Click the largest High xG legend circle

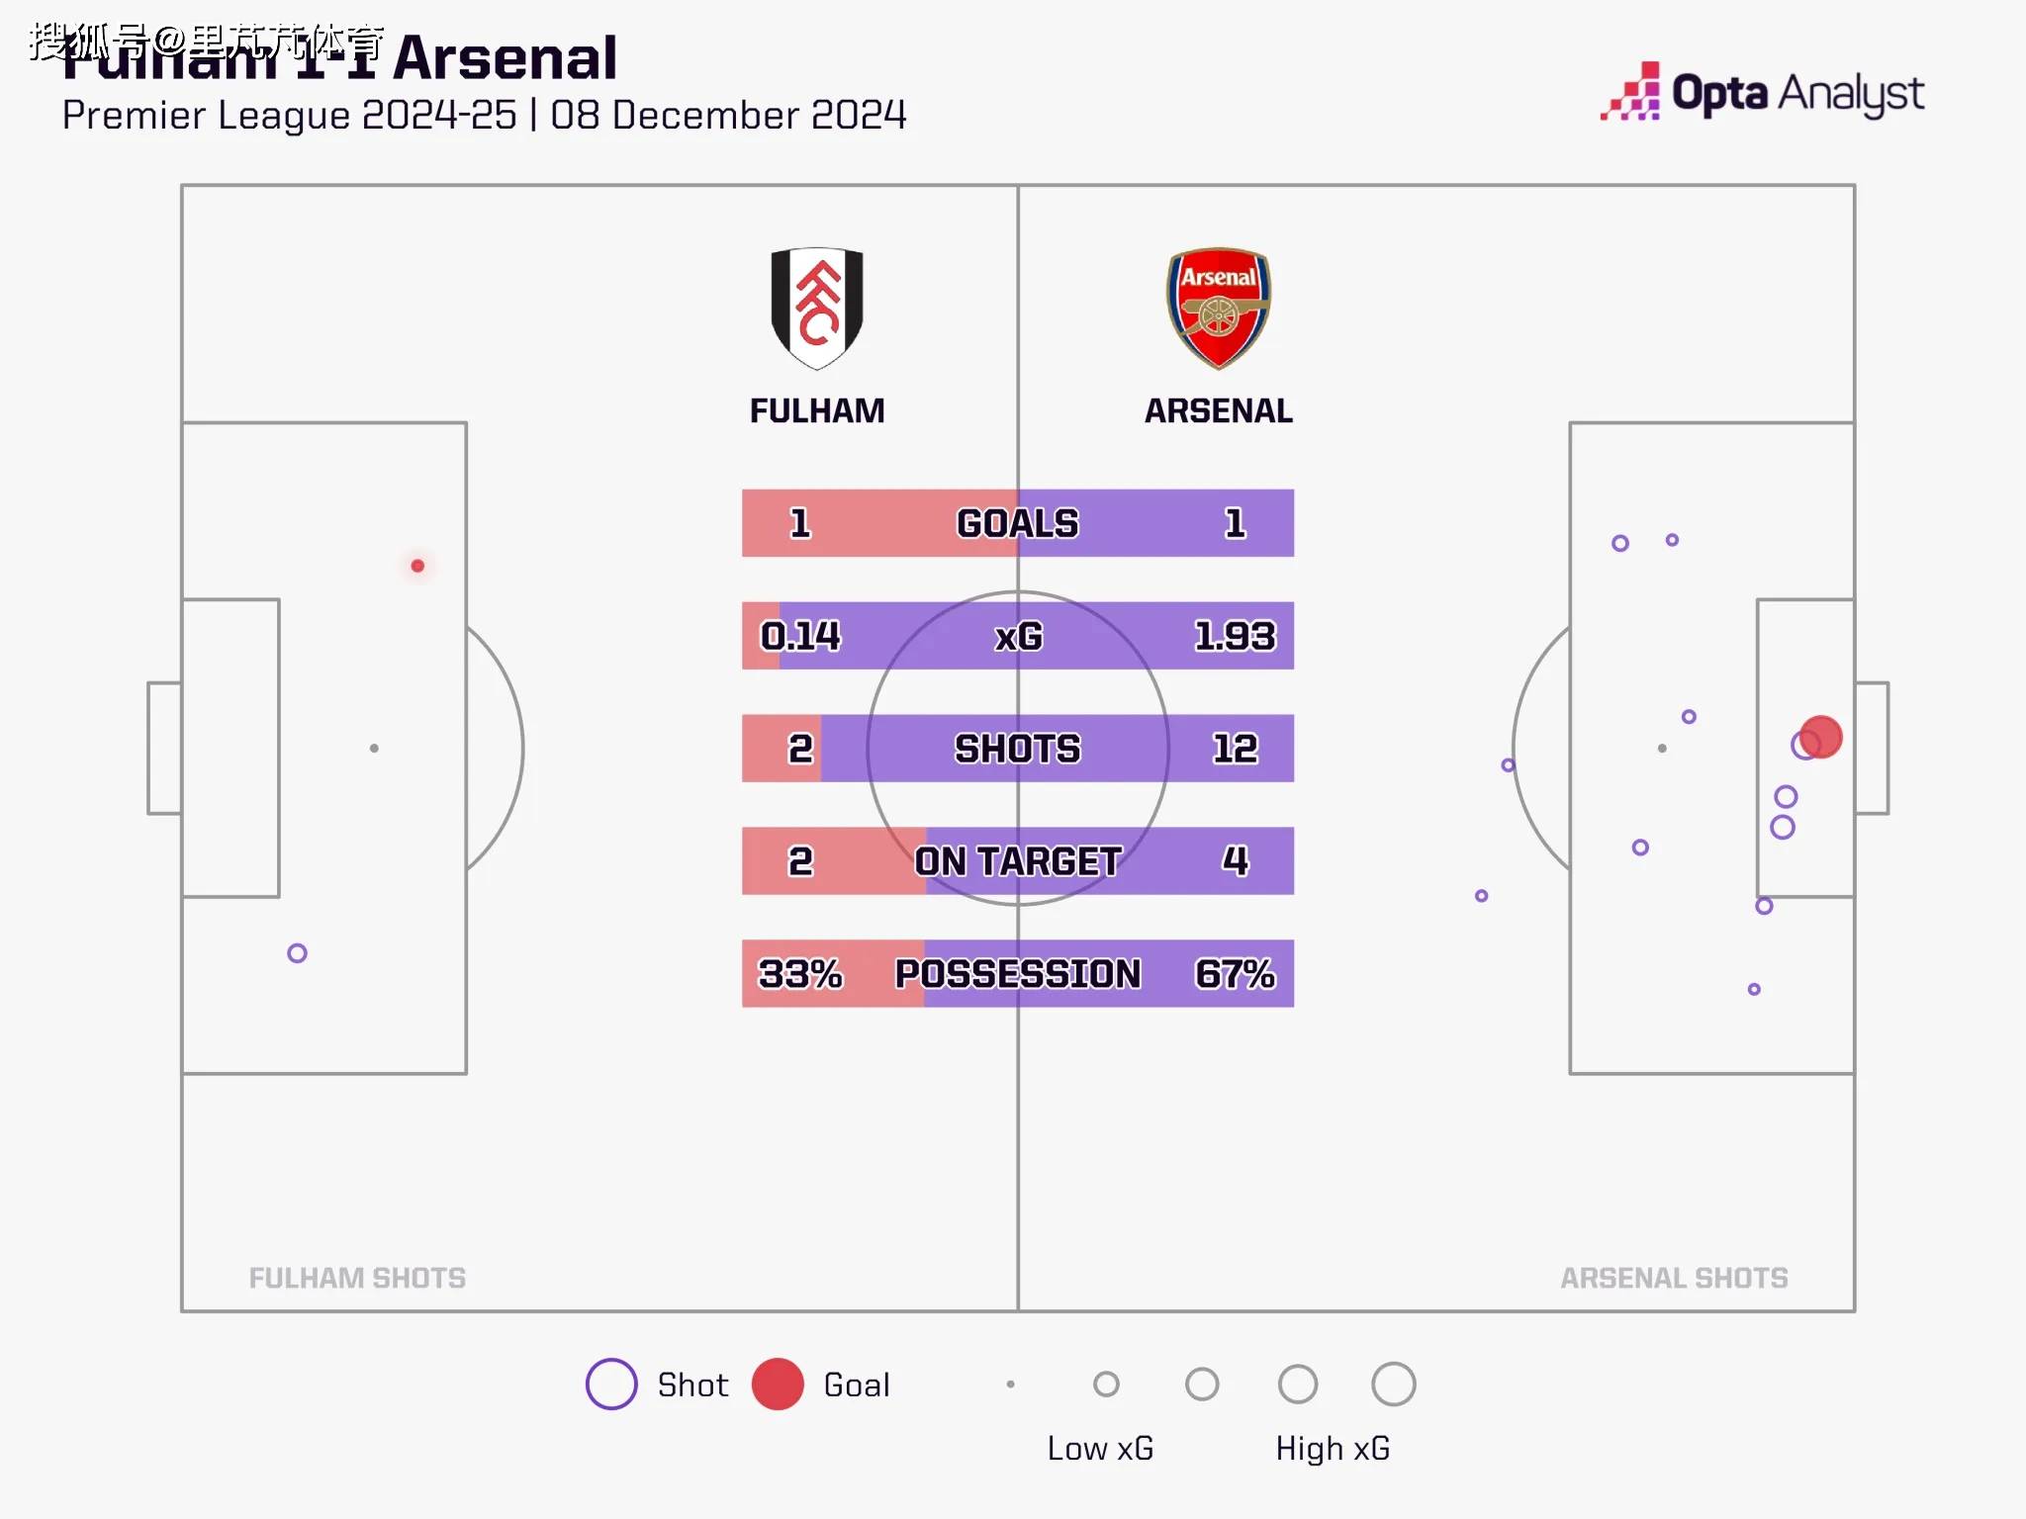(x=1393, y=1384)
